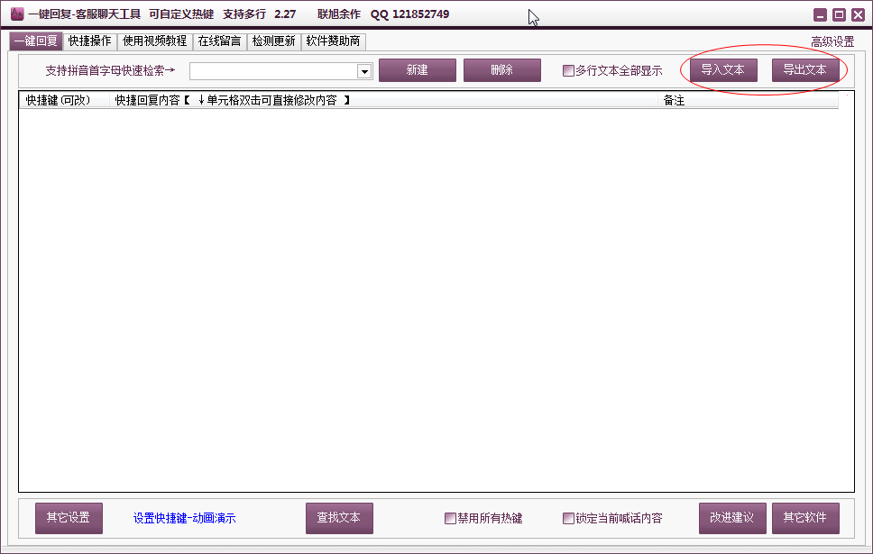The width and height of the screenshot is (873, 554).
Task: Click the app logo icon in title bar
Action: coord(17,14)
